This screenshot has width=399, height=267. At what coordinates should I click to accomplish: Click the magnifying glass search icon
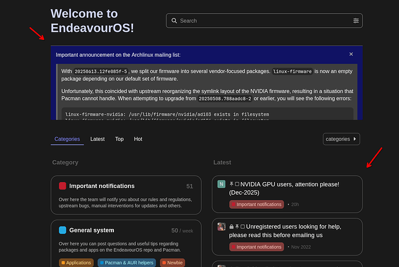(x=173, y=21)
